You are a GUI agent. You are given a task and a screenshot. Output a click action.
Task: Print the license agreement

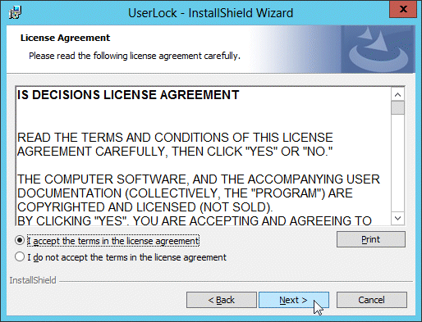(x=371, y=239)
